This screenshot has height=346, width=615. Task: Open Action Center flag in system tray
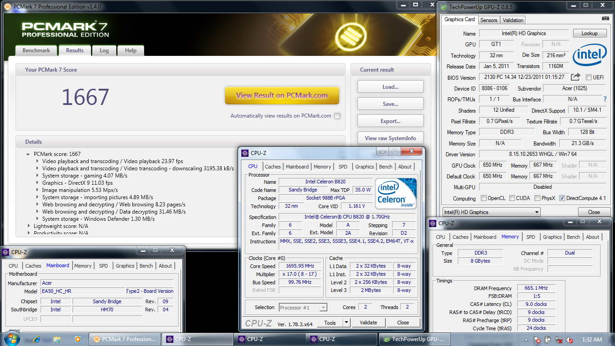point(537,340)
